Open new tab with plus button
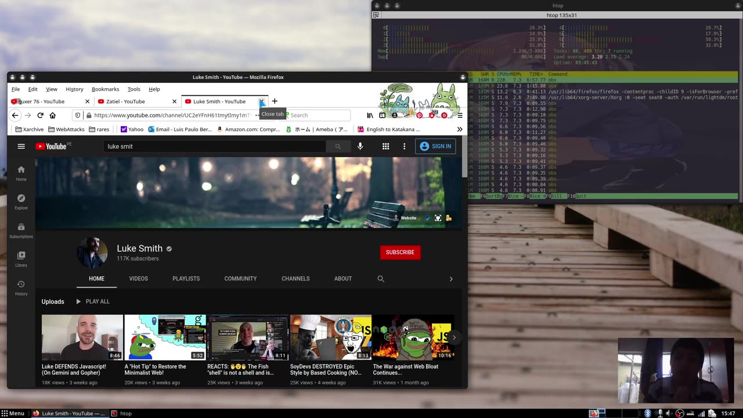The width and height of the screenshot is (743, 418). [x=275, y=101]
